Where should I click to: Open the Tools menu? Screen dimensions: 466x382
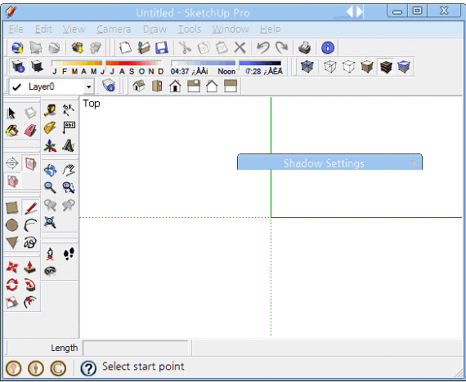pyautogui.click(x=190, y=29)
